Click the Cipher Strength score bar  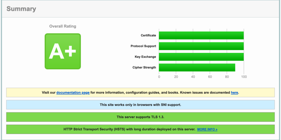pyautogui.click(x=197, y=68)
